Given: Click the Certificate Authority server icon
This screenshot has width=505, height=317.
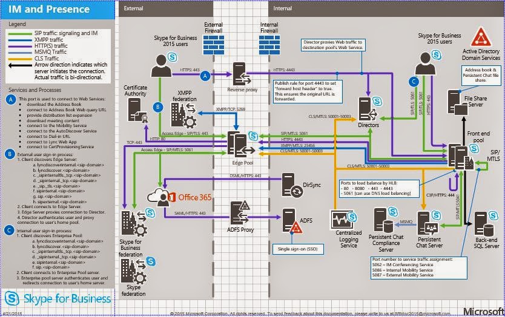Looking at the screenshot, I should (137, 110).
